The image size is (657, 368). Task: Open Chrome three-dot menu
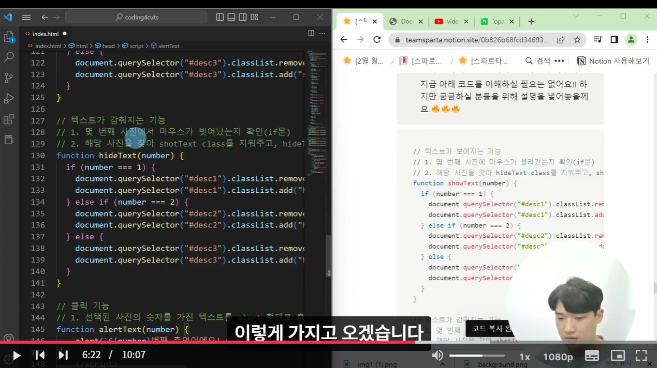coord(647,40)
